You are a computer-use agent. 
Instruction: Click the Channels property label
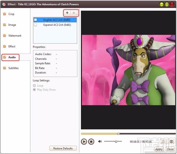point(41,59)
